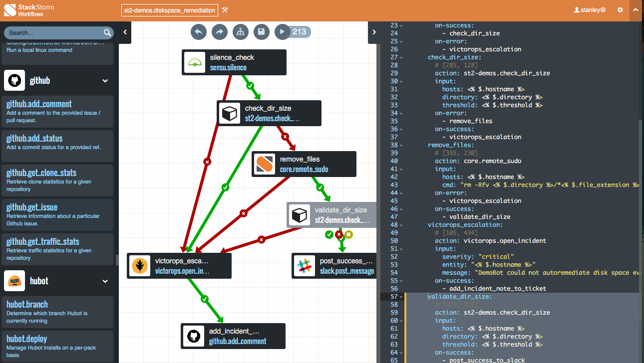Click the search magnifier icon

pos(107,33)
